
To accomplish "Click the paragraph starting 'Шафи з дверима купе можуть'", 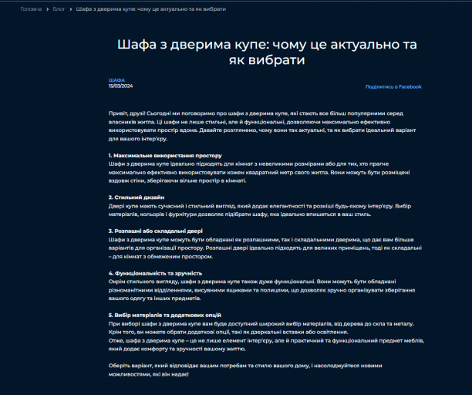I will [265, 248].
